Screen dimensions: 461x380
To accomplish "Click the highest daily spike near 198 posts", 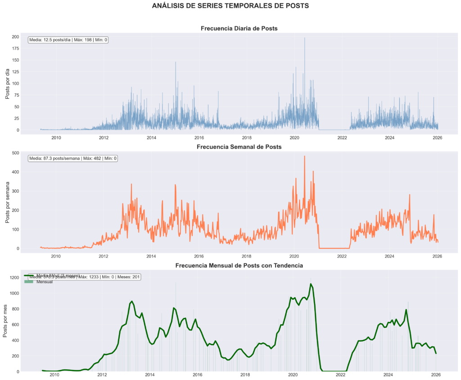I will pos(305,38).
